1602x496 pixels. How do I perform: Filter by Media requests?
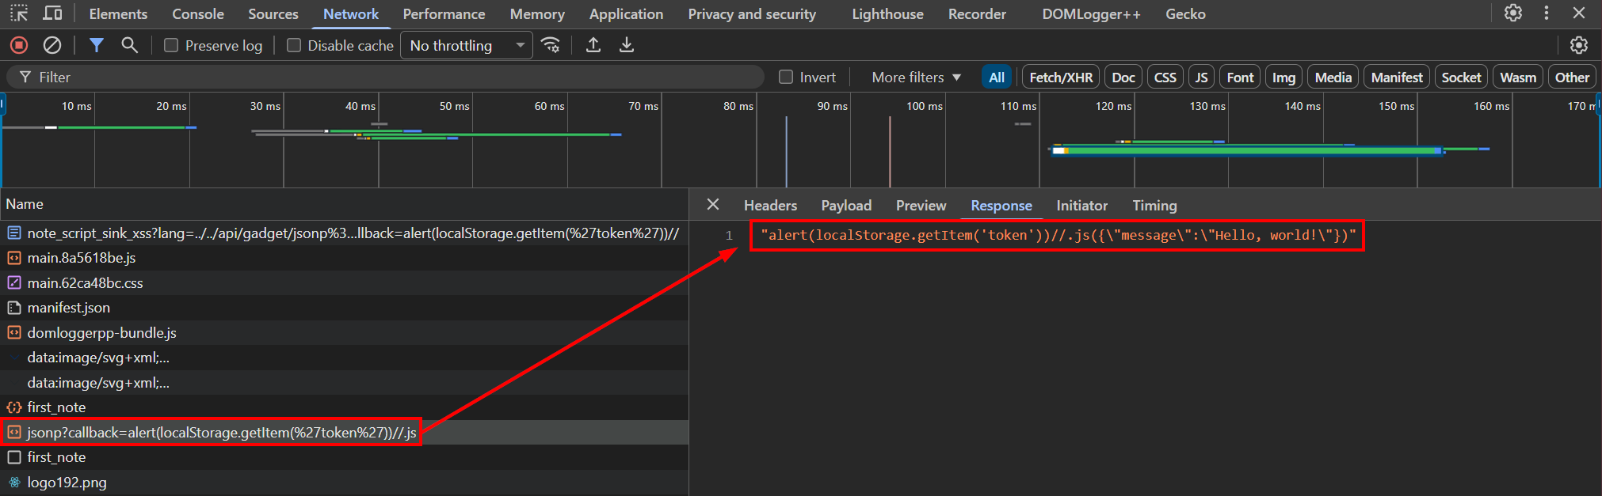tap(1333, 77)
